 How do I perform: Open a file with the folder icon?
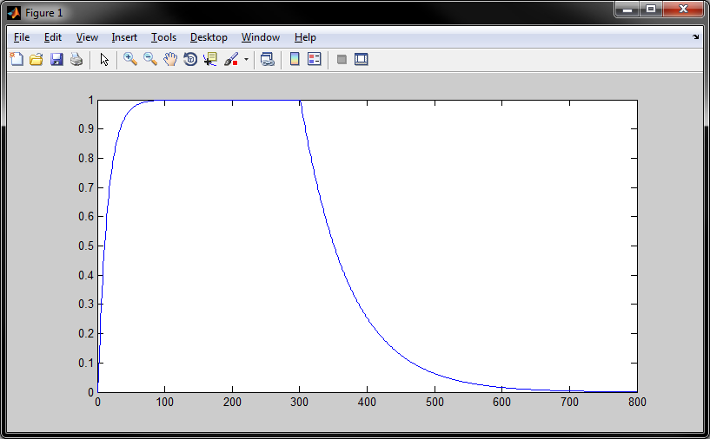point(36,60)
